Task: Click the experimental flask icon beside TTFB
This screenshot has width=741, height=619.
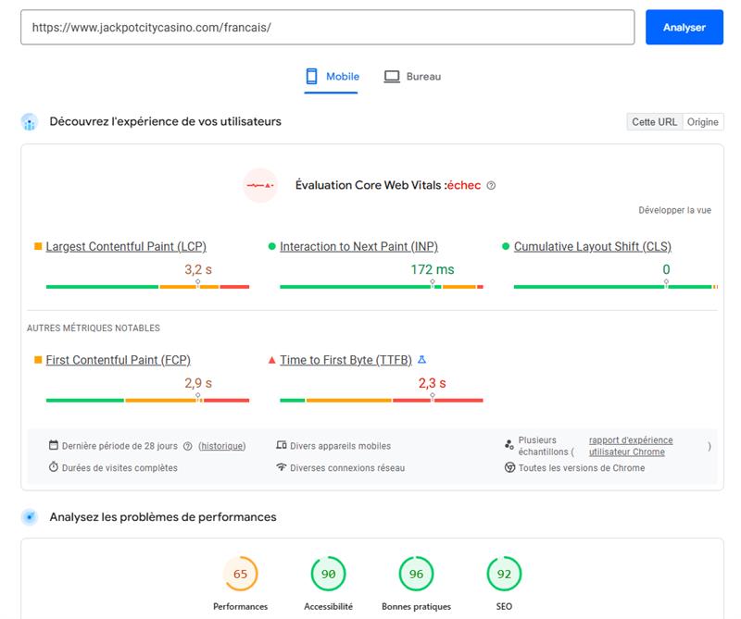Action: coord(422,360)
